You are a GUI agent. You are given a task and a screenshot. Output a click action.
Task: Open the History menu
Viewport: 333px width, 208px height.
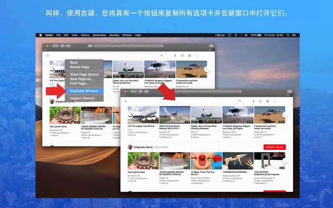pos(85,35)
